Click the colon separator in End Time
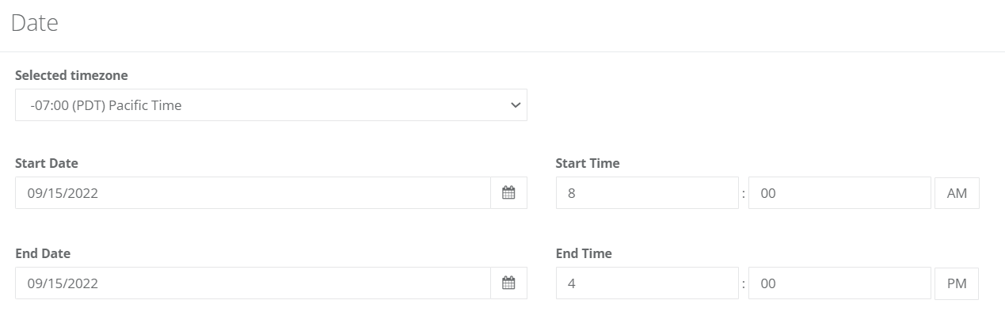The image size is (1005, 323). [x=744, y=283]
